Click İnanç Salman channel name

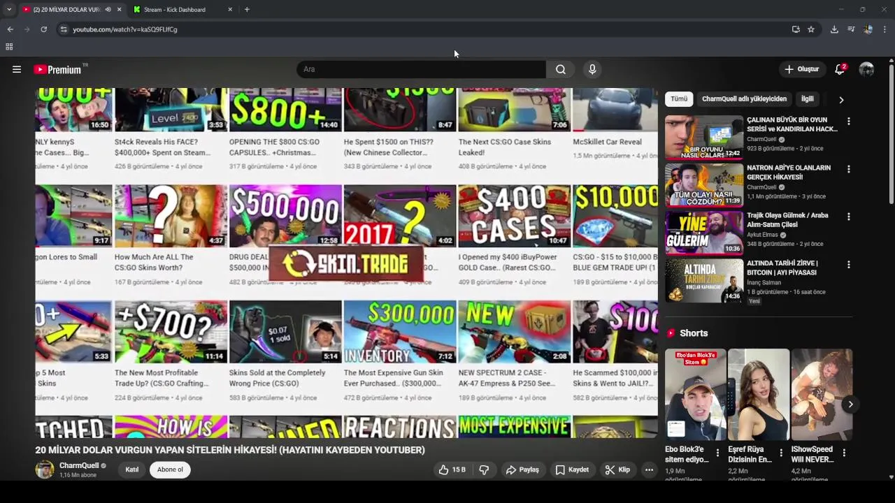click(x=764, y=283)
